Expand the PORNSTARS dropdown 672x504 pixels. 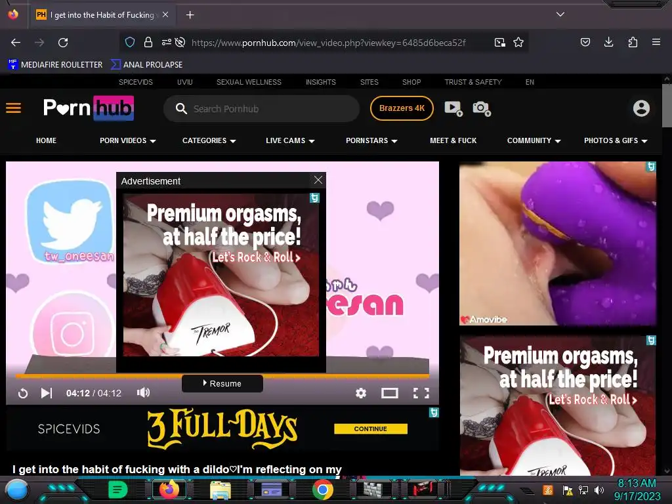coord(371,140)
